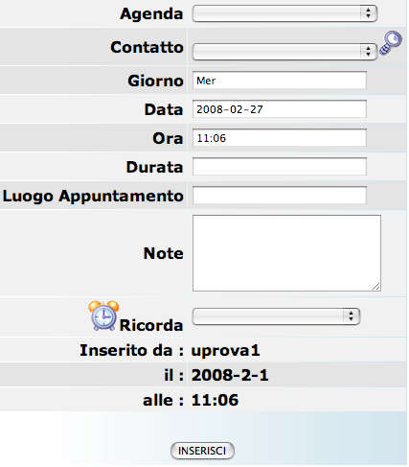Focus the Luogo Appuntamento text box
The image size is (409, 467).
[280, 196]
